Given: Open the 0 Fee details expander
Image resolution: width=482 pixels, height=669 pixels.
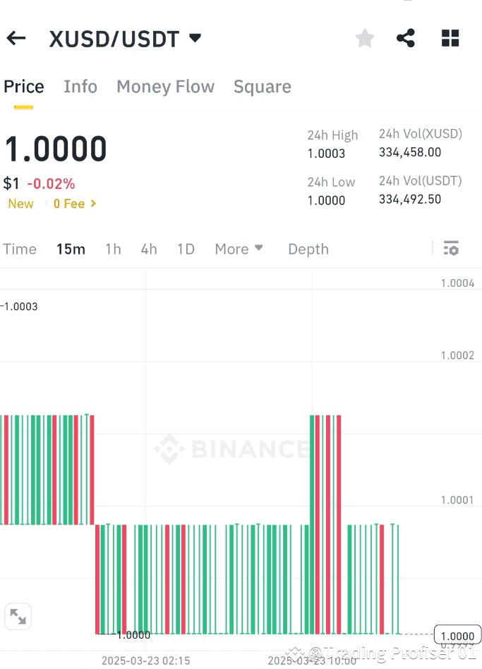Looking at the screenshot, I should point(73,204).
